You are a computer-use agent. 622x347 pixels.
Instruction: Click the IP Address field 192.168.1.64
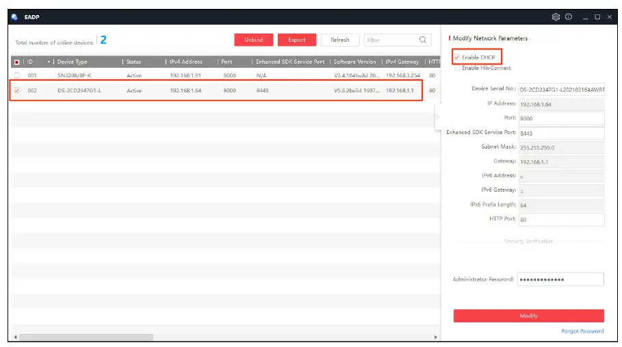[561, 104]
